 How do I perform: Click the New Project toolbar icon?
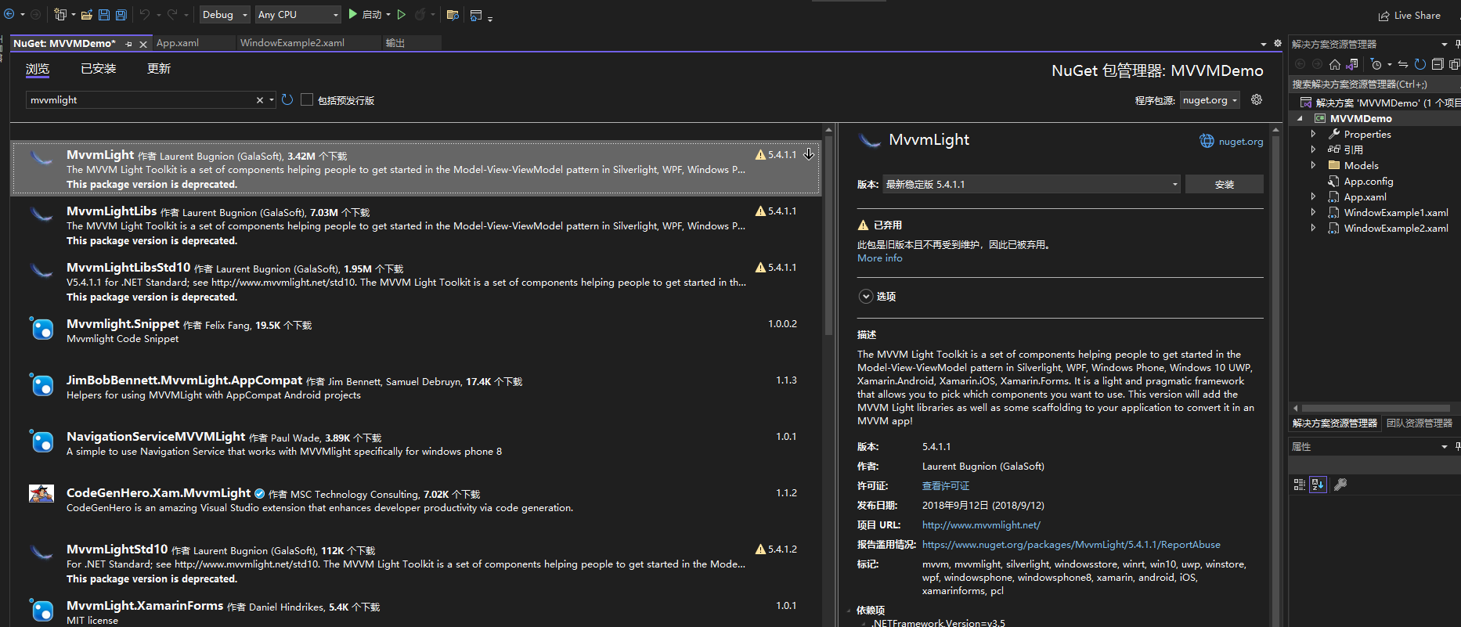[x=61, y=14]
